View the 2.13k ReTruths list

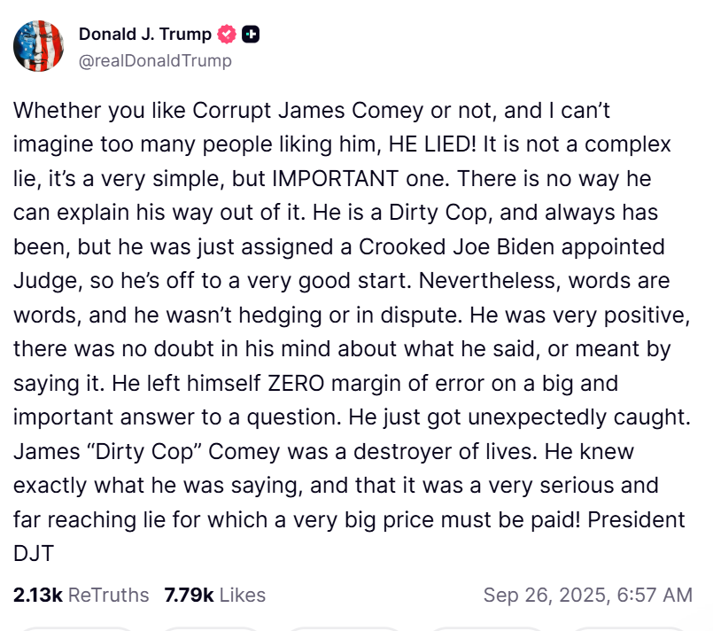[x=81, y=595]
